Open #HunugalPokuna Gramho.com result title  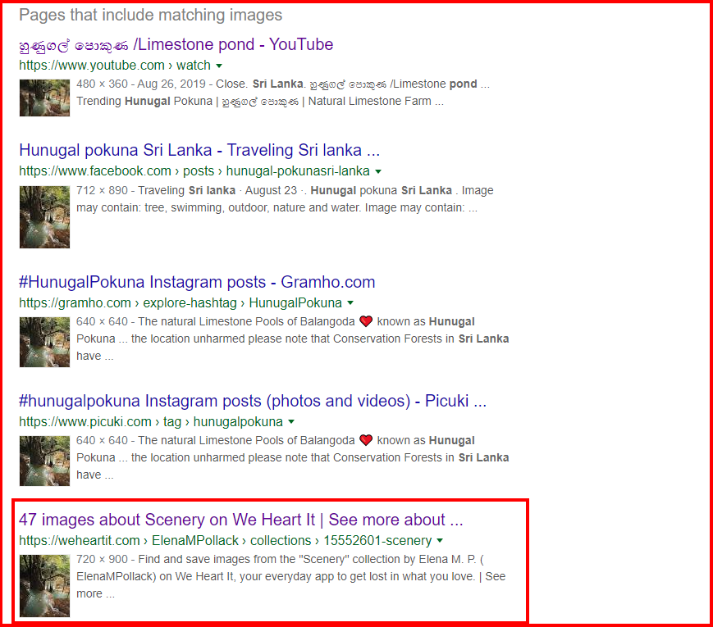(x=197, y=282)
